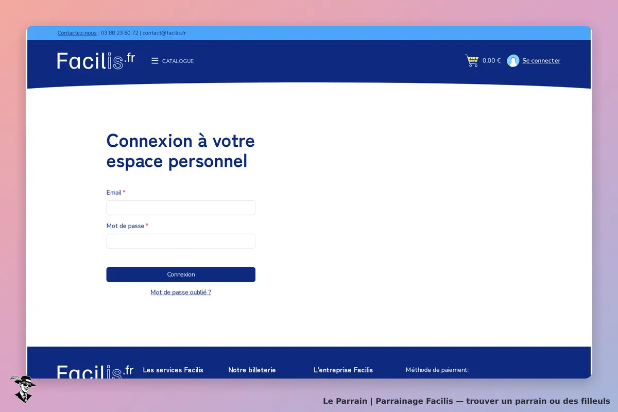Viewport: 618px width, 412px height.
Task: Click the phone number 03 88 23 60 72
Action: click(119, 33)
